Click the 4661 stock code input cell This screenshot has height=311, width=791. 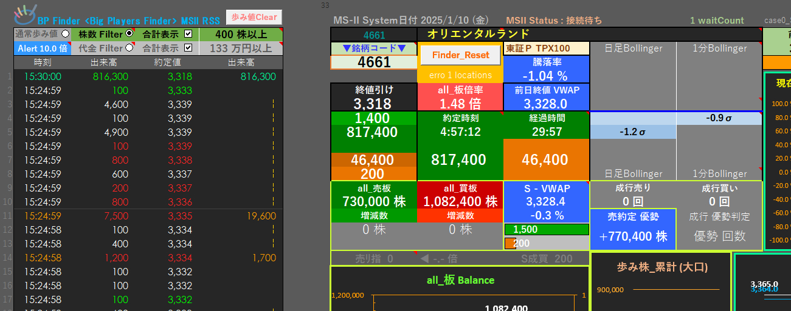coord(373,62)
